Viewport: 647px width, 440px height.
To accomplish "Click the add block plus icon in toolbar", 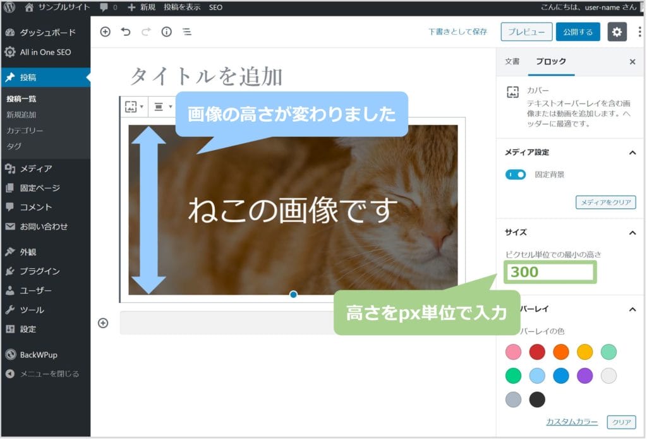I will click(105, 32).
